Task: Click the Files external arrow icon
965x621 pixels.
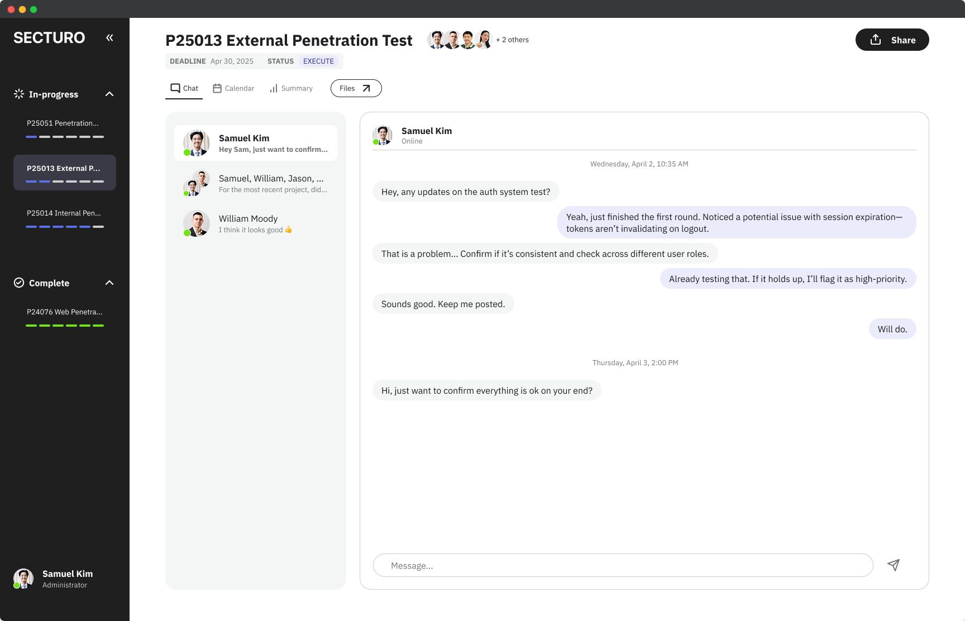Action: (366, 88)
